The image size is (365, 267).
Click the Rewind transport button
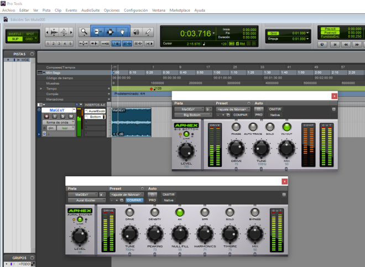[x=346, y=44]
